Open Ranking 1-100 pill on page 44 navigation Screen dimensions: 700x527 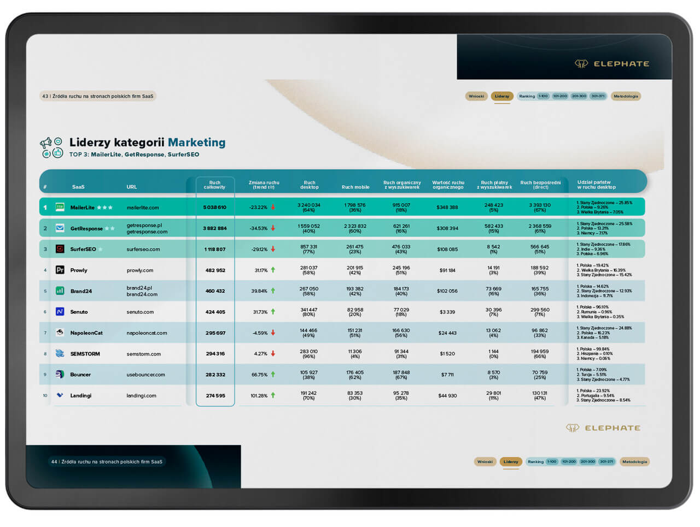[x=552, y=461]
